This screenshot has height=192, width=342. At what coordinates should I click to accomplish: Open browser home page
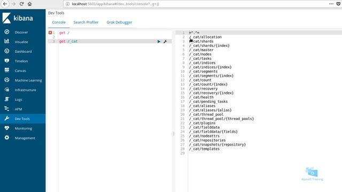coord(30,4)
